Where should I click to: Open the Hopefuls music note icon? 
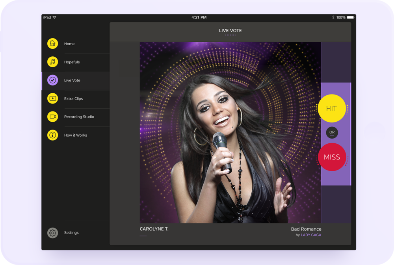pyautogui.click(x=53, y=62)
